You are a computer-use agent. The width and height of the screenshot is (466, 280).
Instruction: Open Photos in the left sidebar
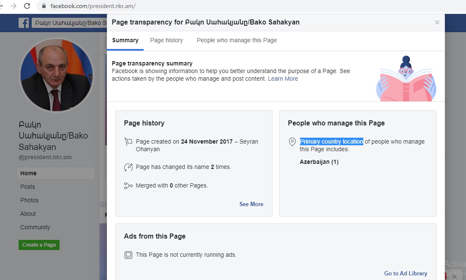point(30,200)
